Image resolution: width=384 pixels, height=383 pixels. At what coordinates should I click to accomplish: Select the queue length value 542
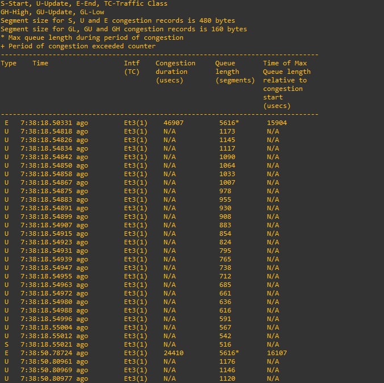click(225, 336)
